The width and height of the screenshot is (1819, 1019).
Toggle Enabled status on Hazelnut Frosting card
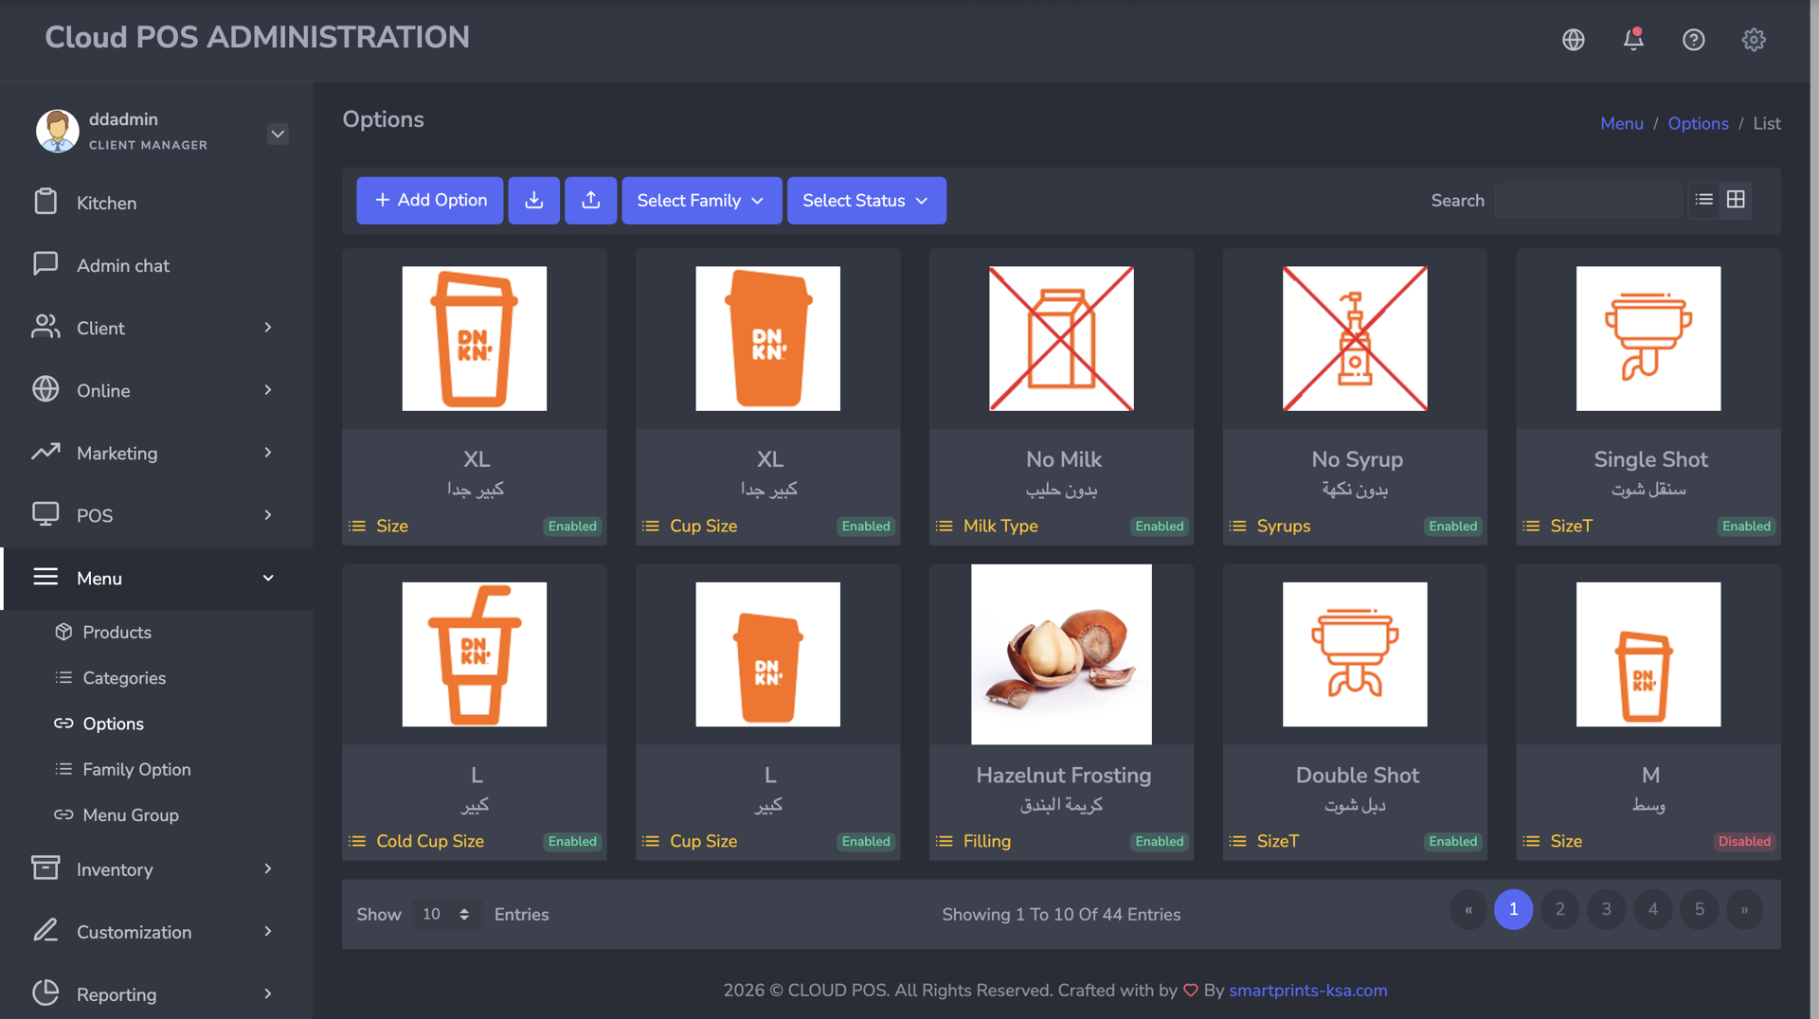1160,842
